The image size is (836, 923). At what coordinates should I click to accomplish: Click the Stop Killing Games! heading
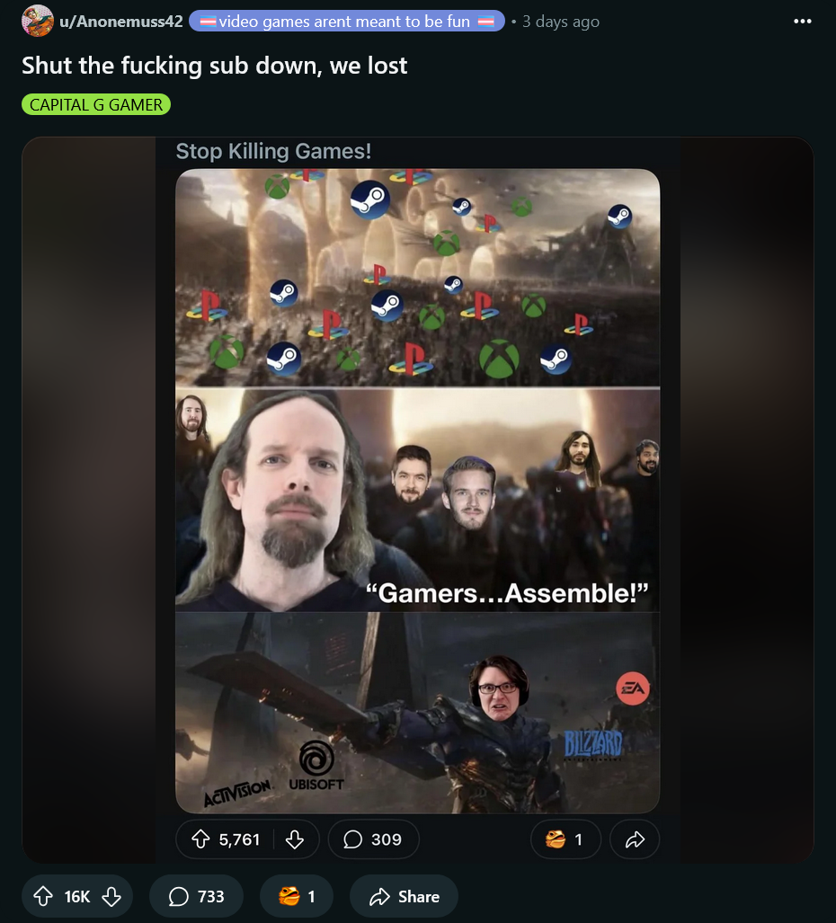[x=274, y=151]
